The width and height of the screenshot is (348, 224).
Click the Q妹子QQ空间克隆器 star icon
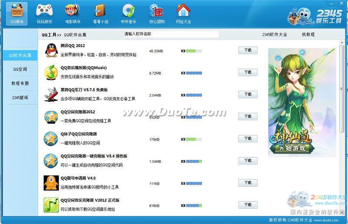(51, 139)
